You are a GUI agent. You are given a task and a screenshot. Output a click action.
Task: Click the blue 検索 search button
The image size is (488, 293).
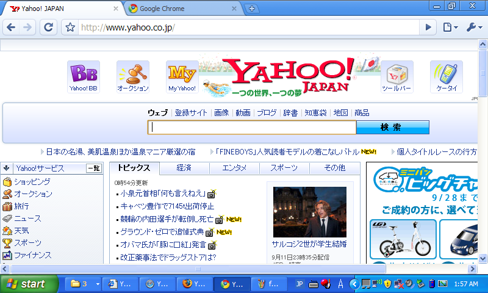[x=392, y=128]
